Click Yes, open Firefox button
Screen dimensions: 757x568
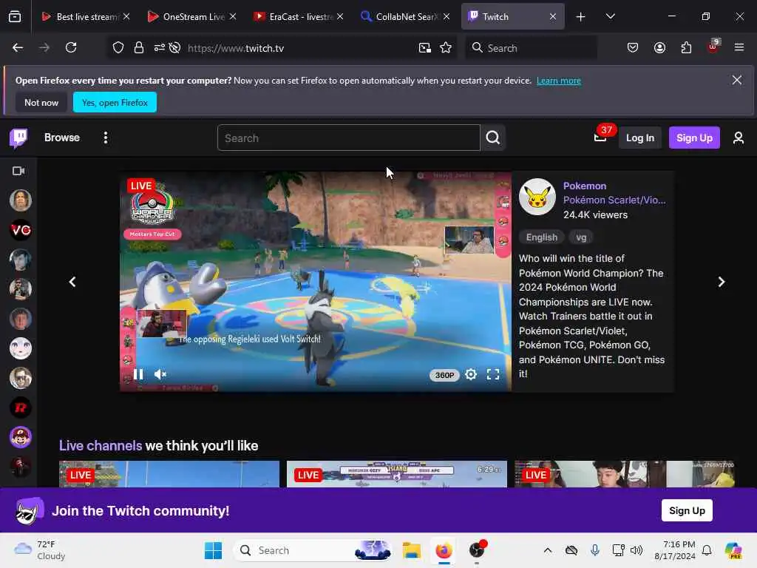(115, 102)
